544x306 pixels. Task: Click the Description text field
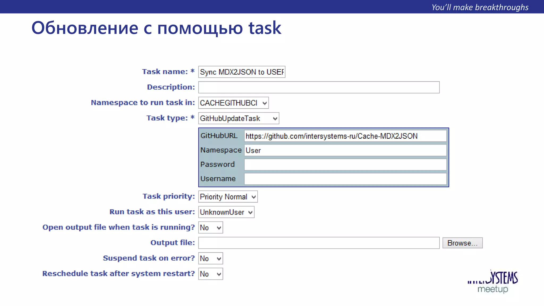319,87
